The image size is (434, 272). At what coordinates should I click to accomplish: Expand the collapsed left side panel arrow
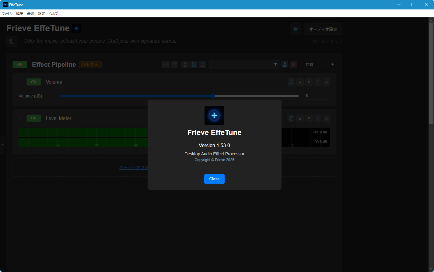pyautogui.click(x=2, y=144)
